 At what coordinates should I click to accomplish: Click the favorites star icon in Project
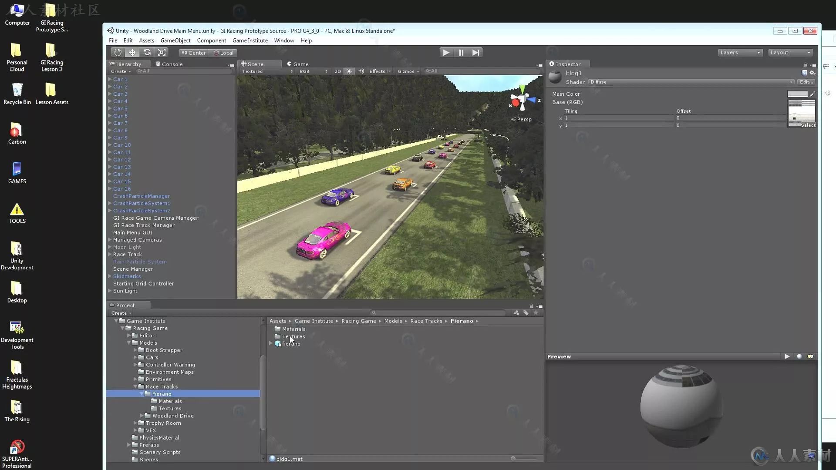click(x=536, y=313)
